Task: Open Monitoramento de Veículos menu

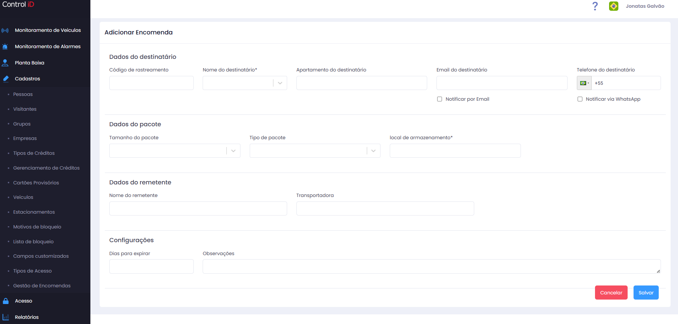Action: pos(48,30)
